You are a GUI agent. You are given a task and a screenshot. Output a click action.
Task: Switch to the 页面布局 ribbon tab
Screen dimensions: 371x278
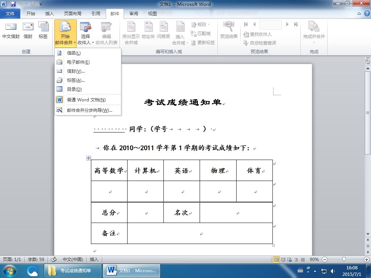click(x=72, y=13)
